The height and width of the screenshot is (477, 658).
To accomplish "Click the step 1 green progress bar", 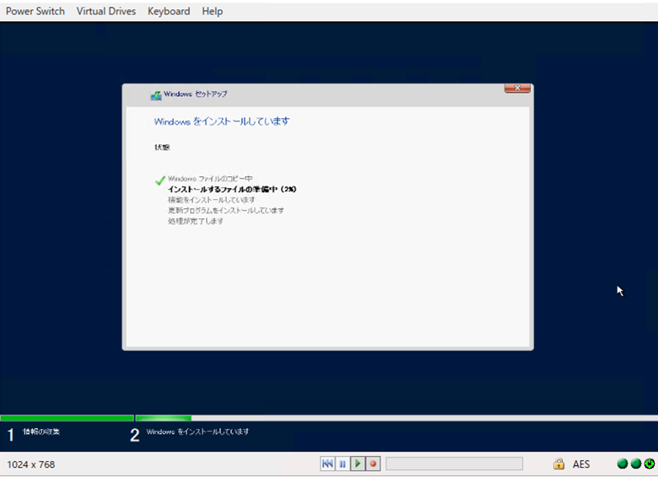I will 67,418.
